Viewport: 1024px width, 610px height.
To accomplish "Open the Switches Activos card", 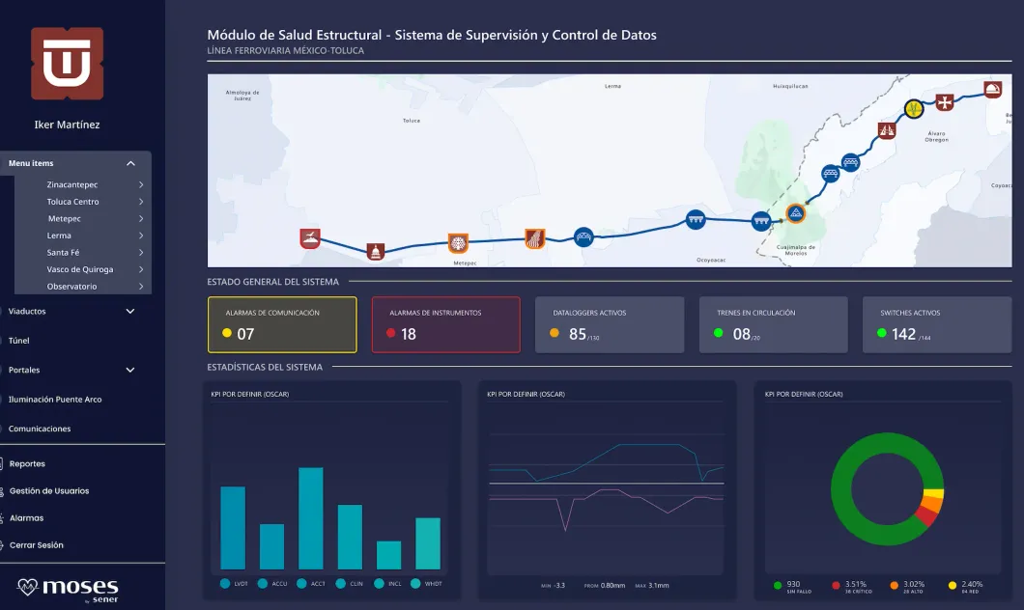I will tap(937, 325).
